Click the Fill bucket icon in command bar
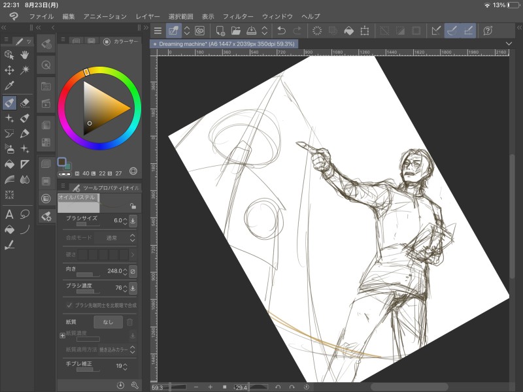523x392 pixels. point(349,31)
